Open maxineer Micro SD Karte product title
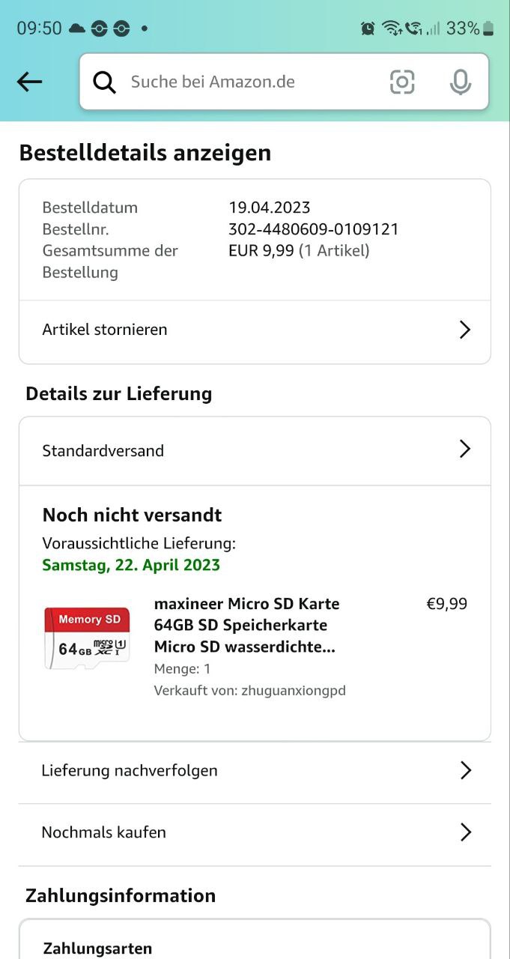 pos(246,625)
